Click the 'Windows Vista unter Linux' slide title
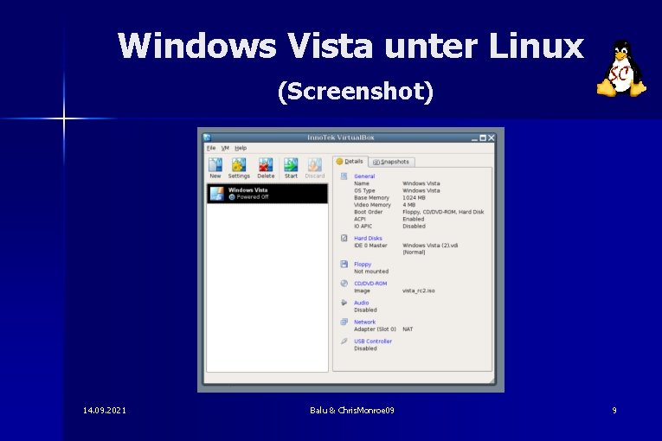662x441 pixels. tap(350, 45)
